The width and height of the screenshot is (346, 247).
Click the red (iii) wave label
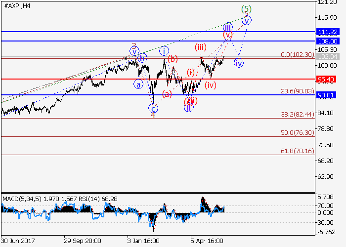coord(200,47)
